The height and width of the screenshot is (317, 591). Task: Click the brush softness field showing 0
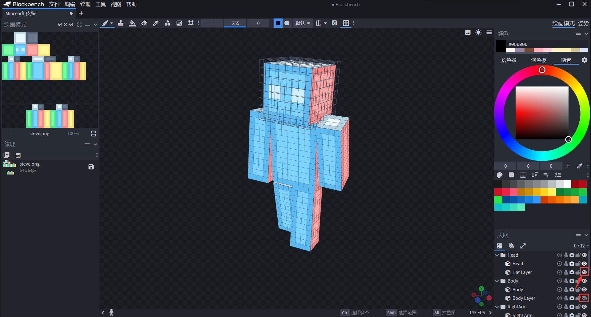coord(258,23)
